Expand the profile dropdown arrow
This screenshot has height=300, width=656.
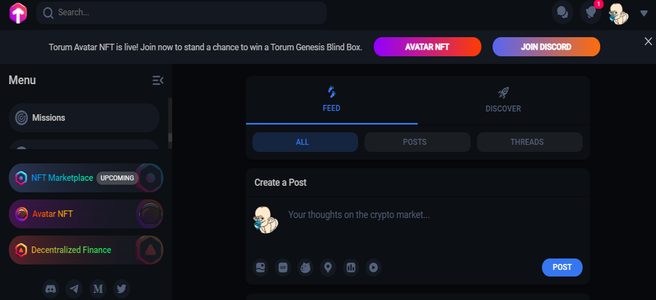pyautogui.click(x=643, y=13)
